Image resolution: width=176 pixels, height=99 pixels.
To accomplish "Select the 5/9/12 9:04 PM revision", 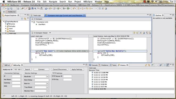I will point(131,89).
